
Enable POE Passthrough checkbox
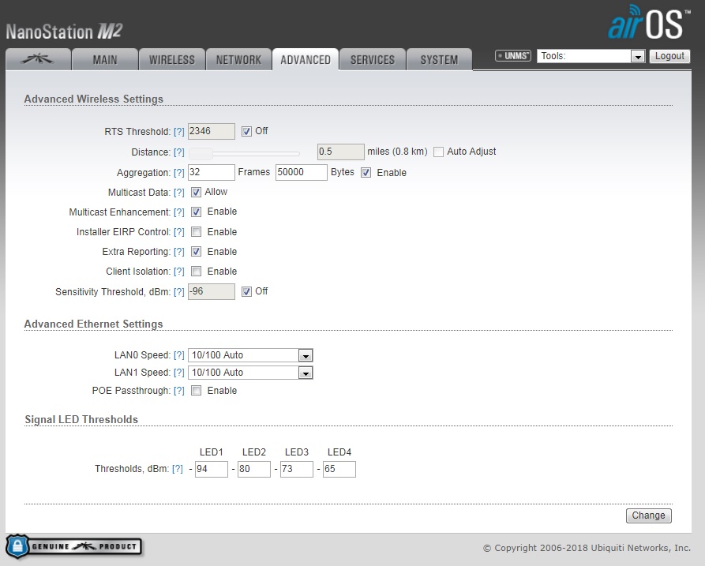pos(196,391)
